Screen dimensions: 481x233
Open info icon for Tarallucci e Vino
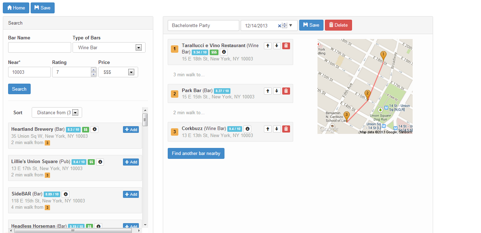pyautogui.click(x=224, y=52)
